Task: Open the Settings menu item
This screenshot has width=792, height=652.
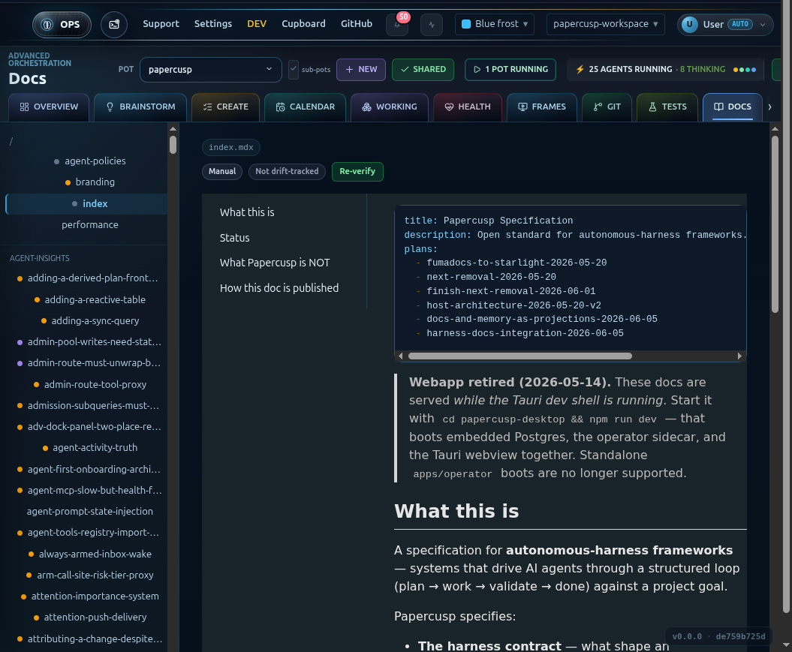Action: tap(213, 24)
